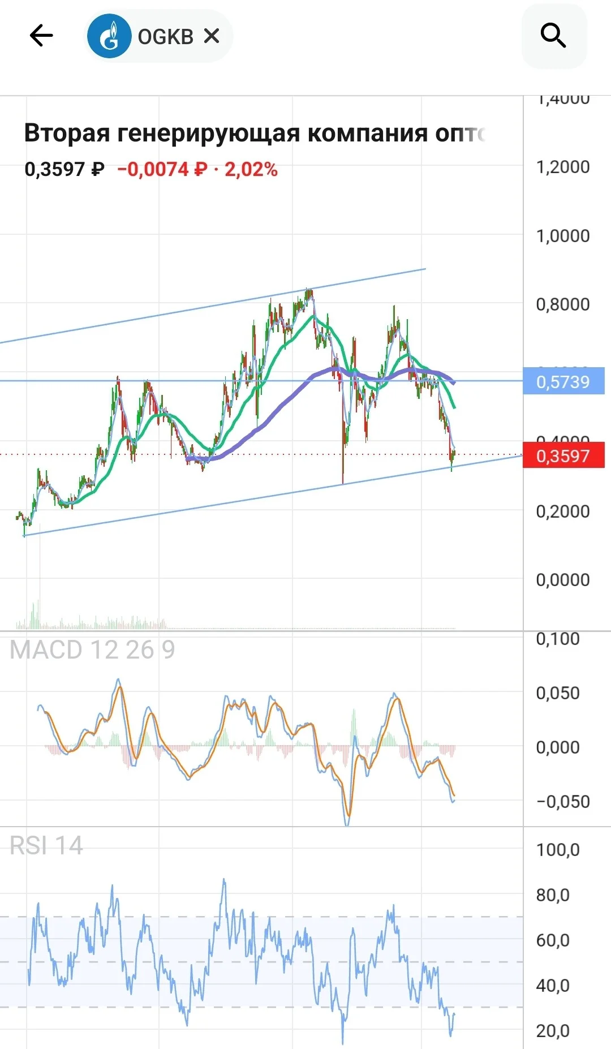Tap the RSI 40,0 axis label

tap(553, 986)
